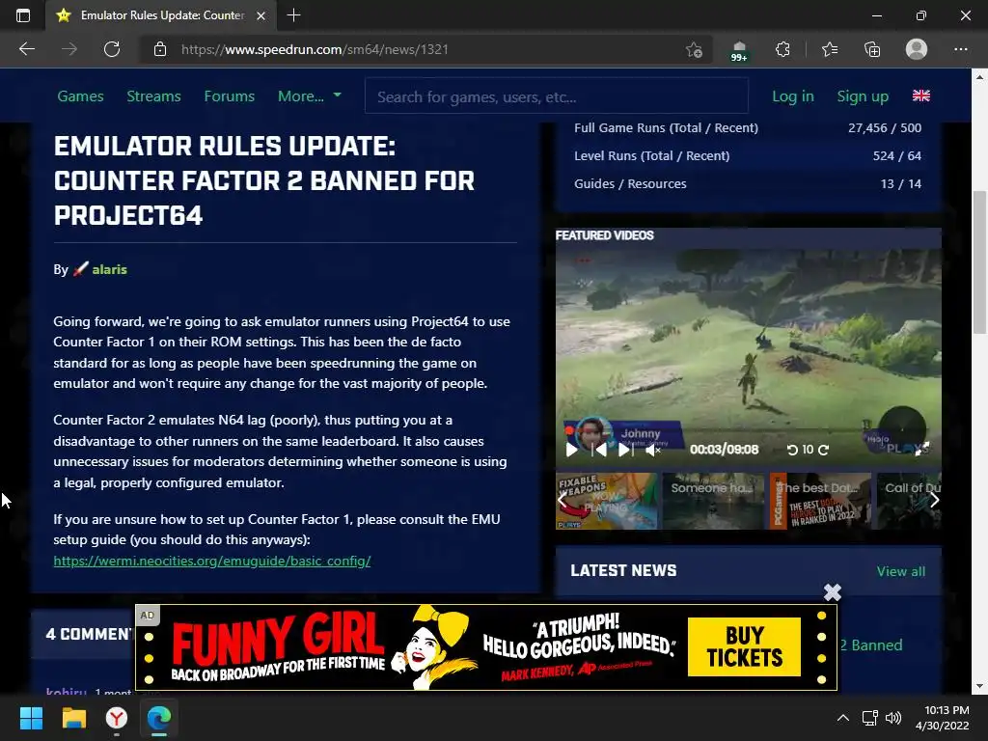
Task: Open a new tab with plus icon
Action: coord(293,15)
